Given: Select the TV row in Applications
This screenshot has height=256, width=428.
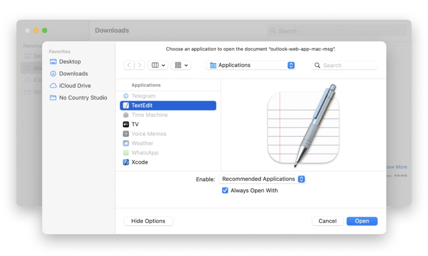Looking at the screenshot, I should tap(168, 124).
